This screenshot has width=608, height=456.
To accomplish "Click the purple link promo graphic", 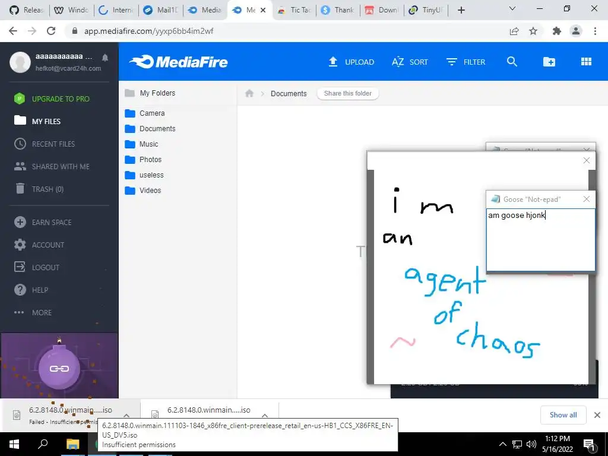I will [x=59, y=366].
